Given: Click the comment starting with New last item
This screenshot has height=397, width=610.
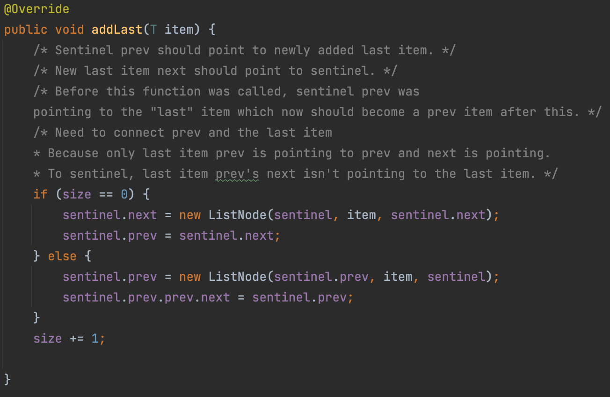Looking at the screenshot, I should (215, 71).
